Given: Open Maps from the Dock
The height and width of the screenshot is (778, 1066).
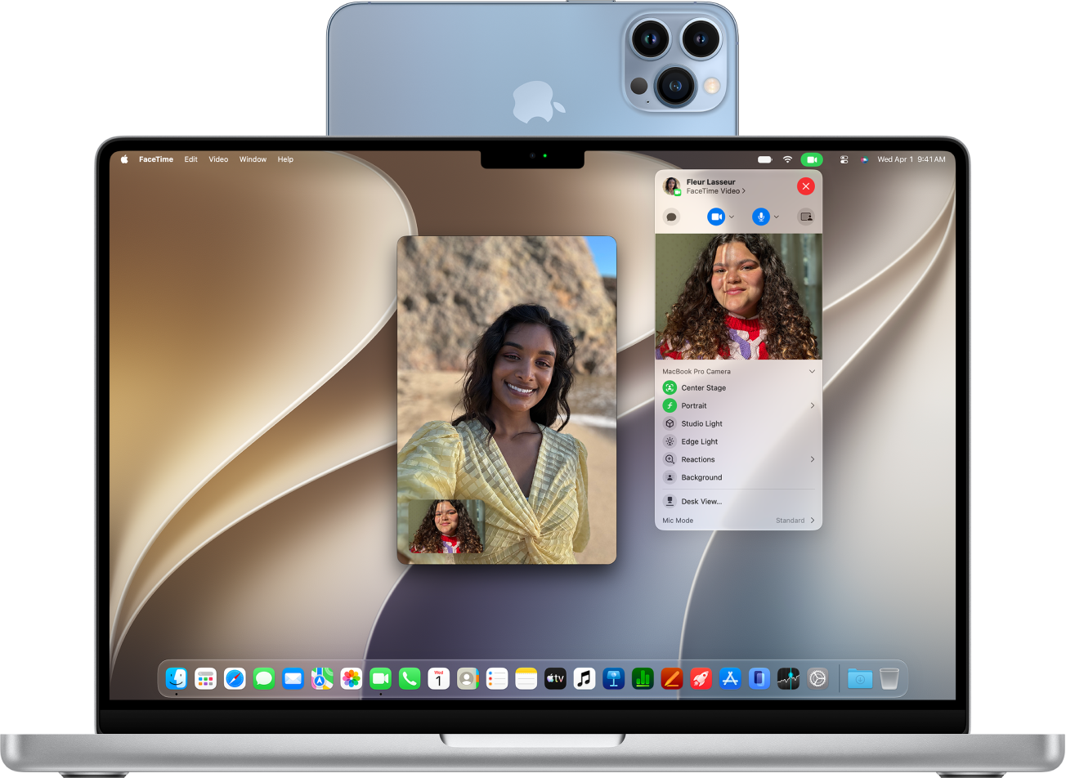Looking at the screenshot, I should (322, 678).
